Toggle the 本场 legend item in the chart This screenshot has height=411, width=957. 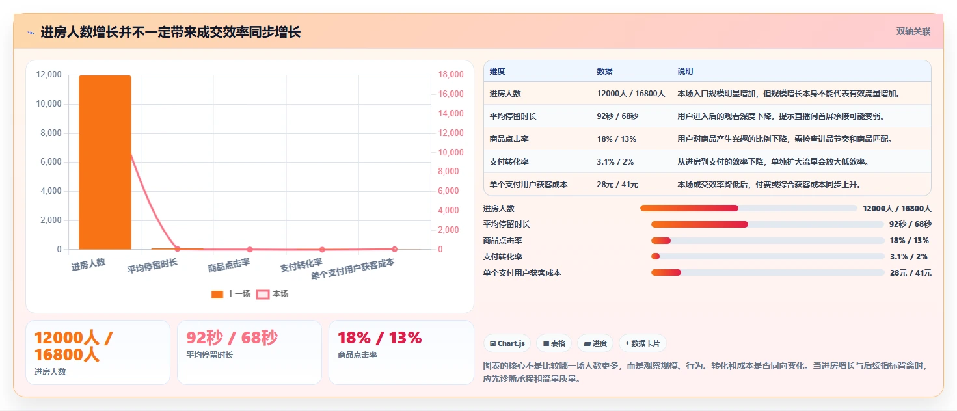point(273,294)
